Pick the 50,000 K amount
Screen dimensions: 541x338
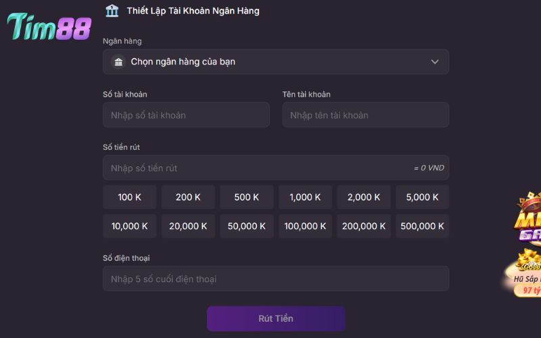pos(247,226)
